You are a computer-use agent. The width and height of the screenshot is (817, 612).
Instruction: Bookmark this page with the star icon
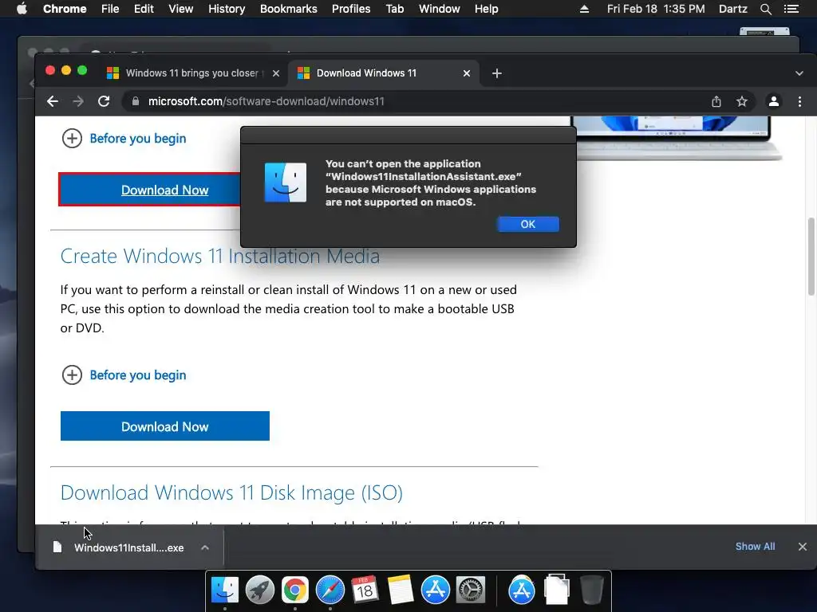coord(742,101)
